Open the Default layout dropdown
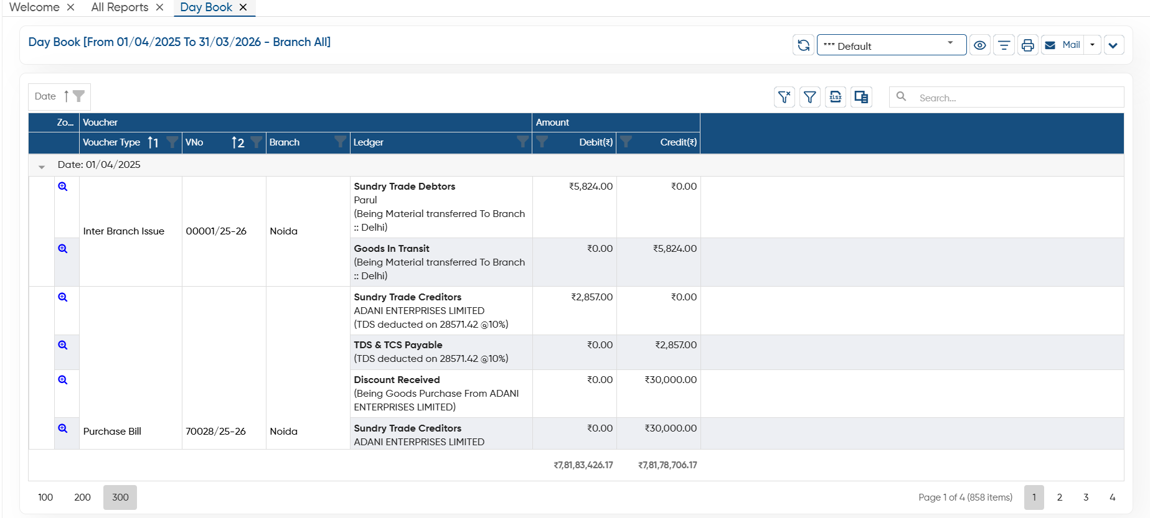Viewport: 1150px width, 518px height. pos(892,45)
